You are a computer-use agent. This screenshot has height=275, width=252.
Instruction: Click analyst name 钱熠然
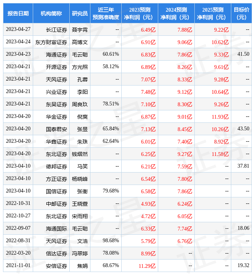[80, 154]
